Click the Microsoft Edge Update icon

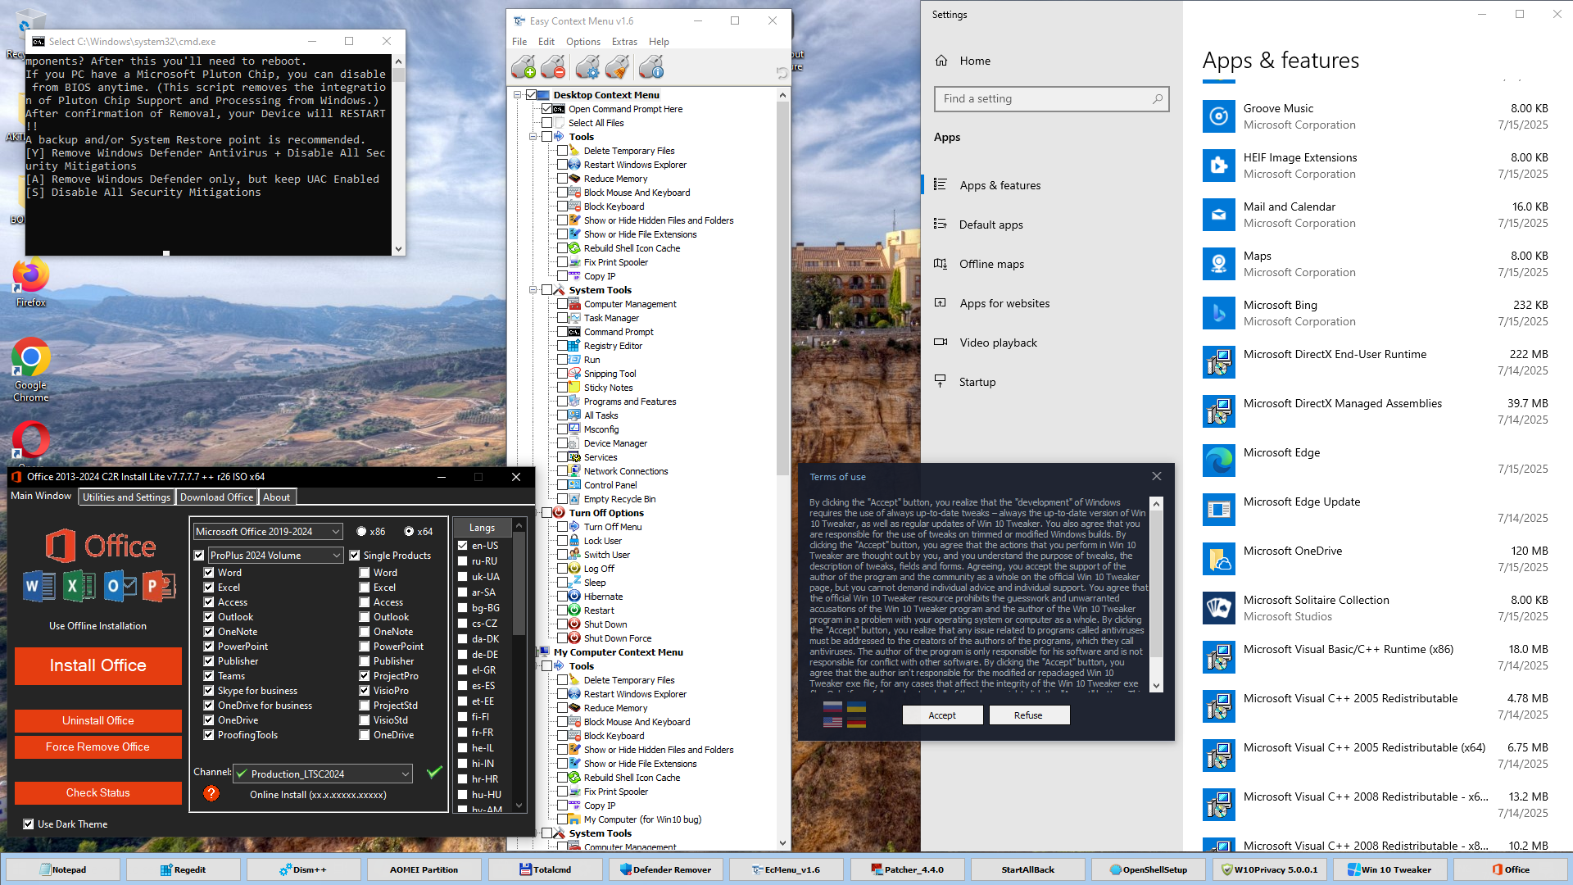point(1219,510)
